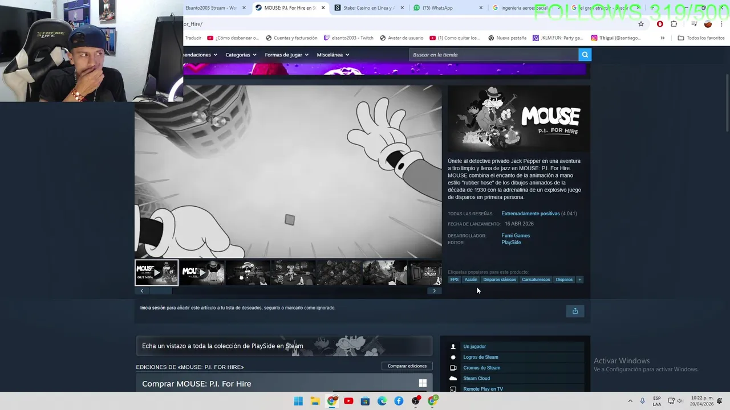Open Microsoft Edge from taskbar
Screen dimensions: 730x410
click(382, 401)
